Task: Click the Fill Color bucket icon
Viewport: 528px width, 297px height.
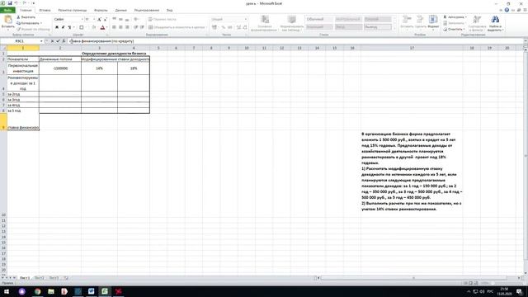Action: [93, 27]
